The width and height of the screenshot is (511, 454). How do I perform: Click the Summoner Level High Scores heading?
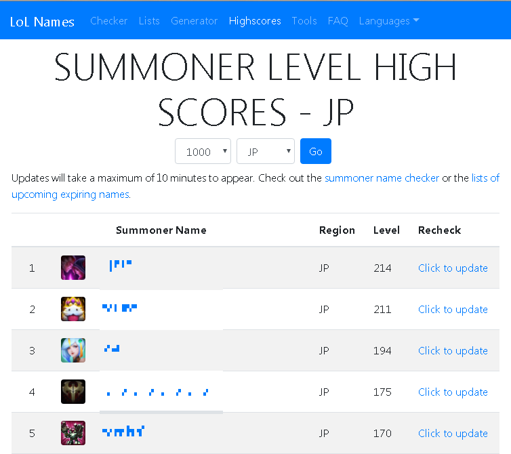click(255, 89)
